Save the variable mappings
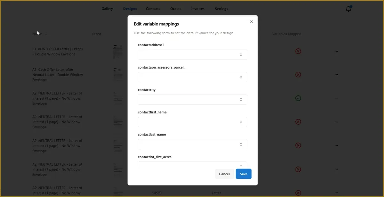This screenshot has width=384, height=197. pos(244,174)
